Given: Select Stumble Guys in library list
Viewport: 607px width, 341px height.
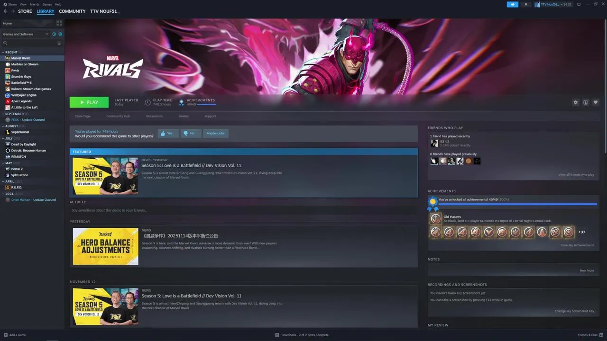Looking at the screenshot, I should pyautogui.click(x=21, y=77).
